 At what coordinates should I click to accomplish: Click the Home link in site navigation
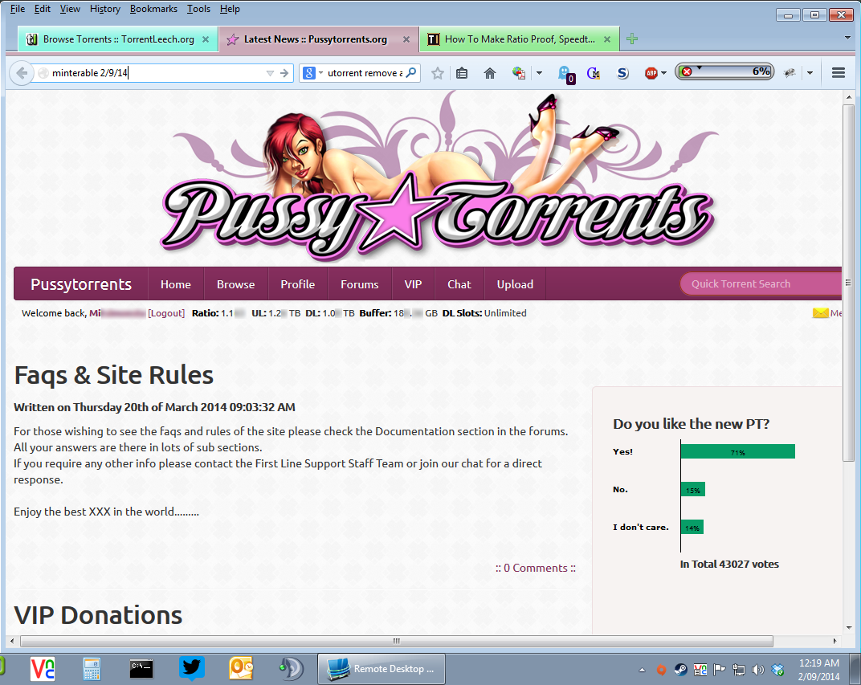176,284
